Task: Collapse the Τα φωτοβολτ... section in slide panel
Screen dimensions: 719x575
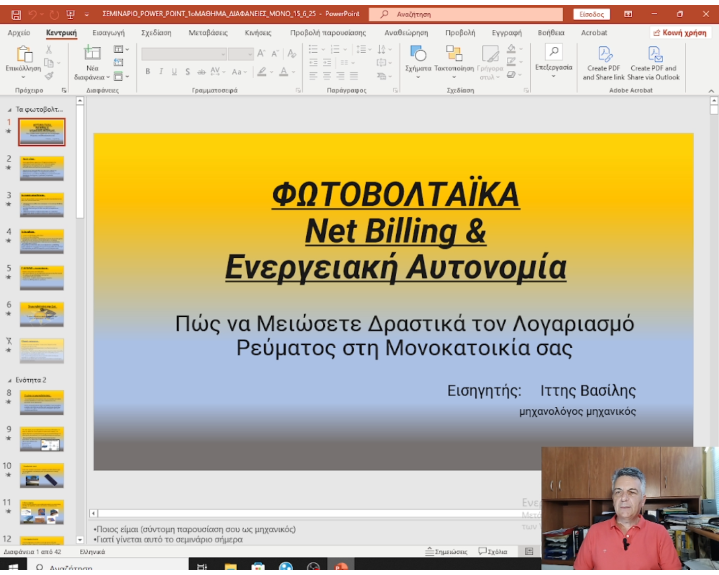Action: (x=9, y=110)
